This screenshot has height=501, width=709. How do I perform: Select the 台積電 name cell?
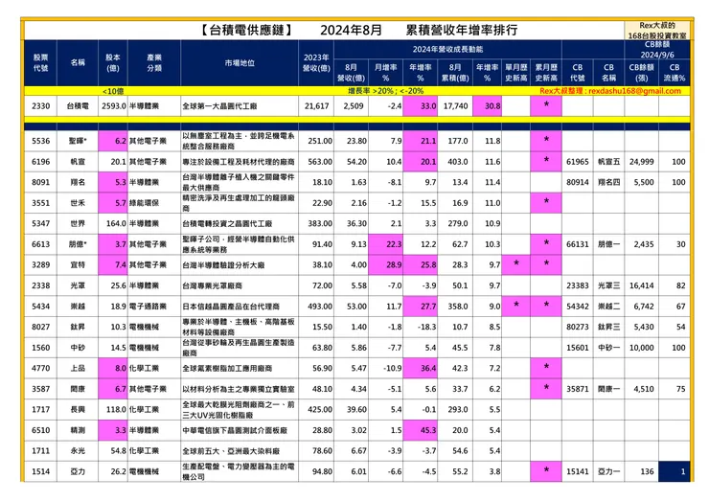pyautogui.click(x=78, y=106)
